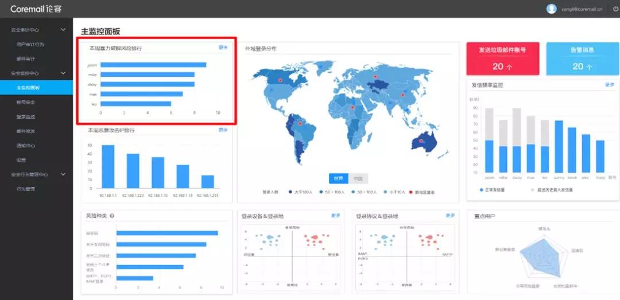Click the red marker on China
Image resolution: width=620 pixels, height=300 pixels.
coord(402,95)
